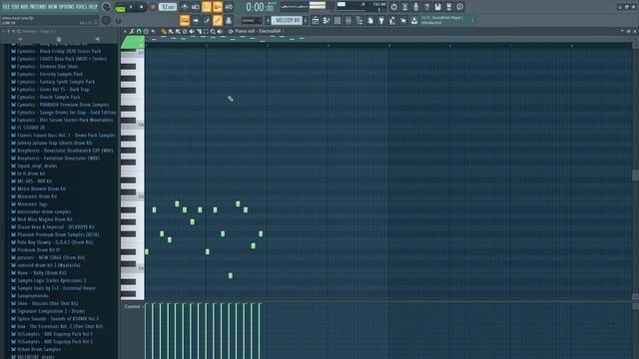The width and height of the screenshot is (639, 359).
Task: Open the online news and chat icon
Action: [459, 7]
